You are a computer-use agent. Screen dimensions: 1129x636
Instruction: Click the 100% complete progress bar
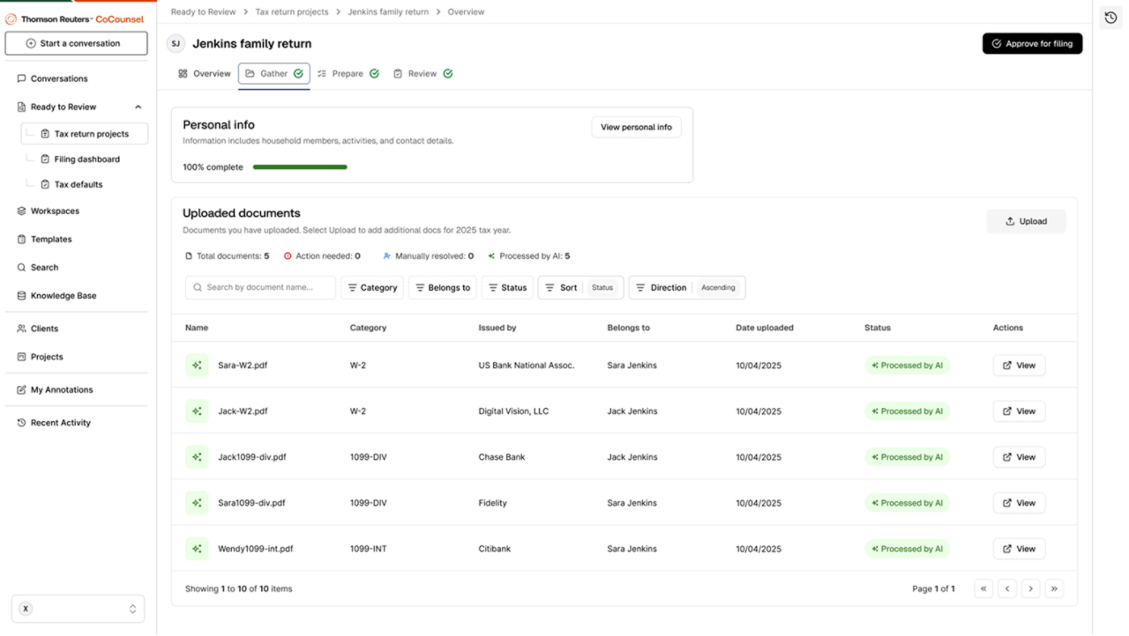[x=300, y=166]
